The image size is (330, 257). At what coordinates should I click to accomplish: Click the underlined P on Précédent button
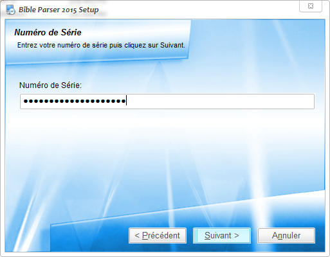pos(145,235)
